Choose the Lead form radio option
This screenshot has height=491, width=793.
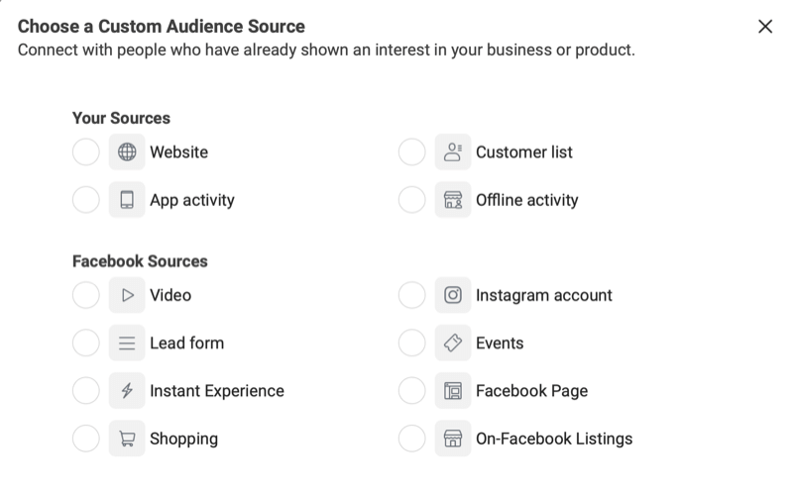[x=86, y=343]
